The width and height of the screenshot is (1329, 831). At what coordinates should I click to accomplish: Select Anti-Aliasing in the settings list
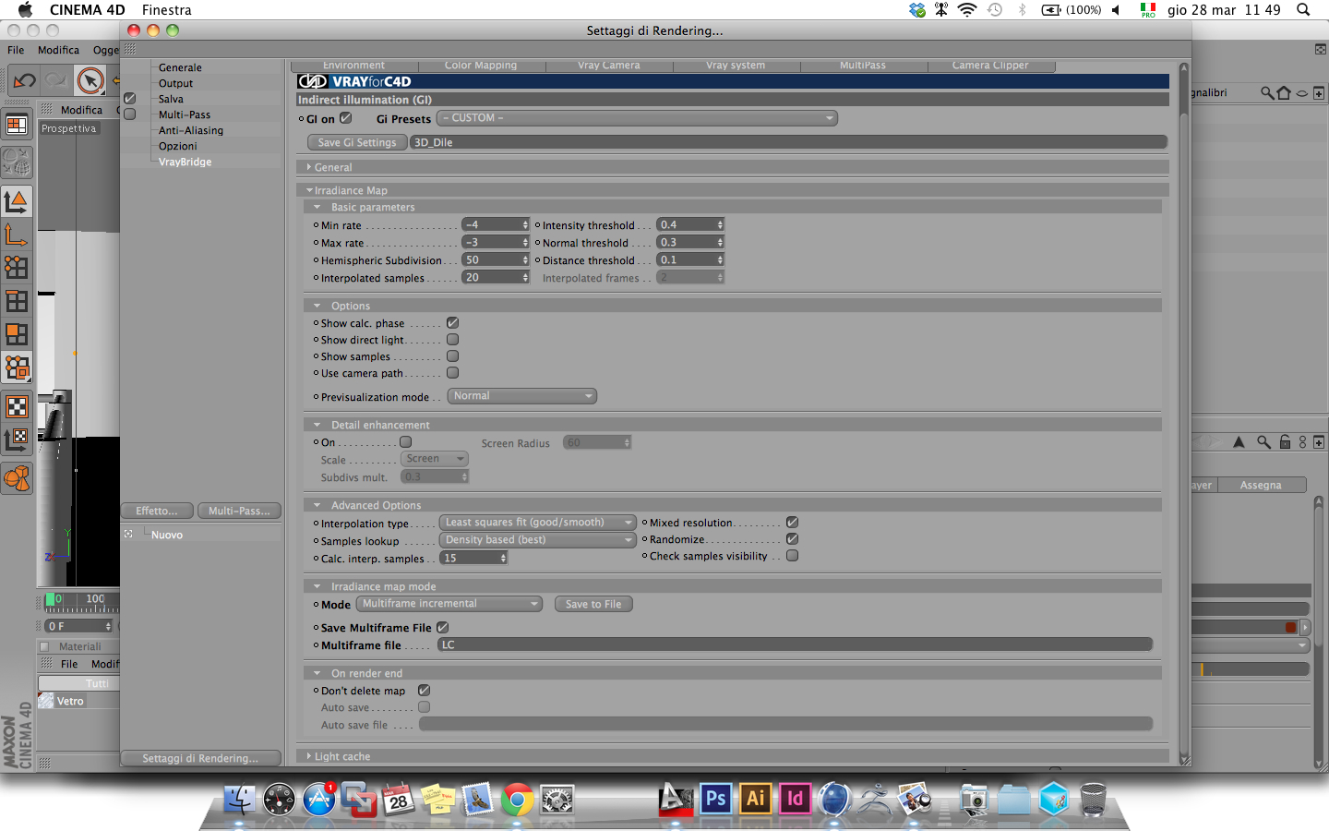pos(191,130)
